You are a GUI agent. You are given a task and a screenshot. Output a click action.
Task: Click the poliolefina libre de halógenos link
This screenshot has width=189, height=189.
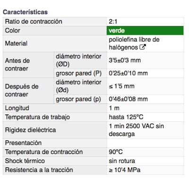click(134, 43)
